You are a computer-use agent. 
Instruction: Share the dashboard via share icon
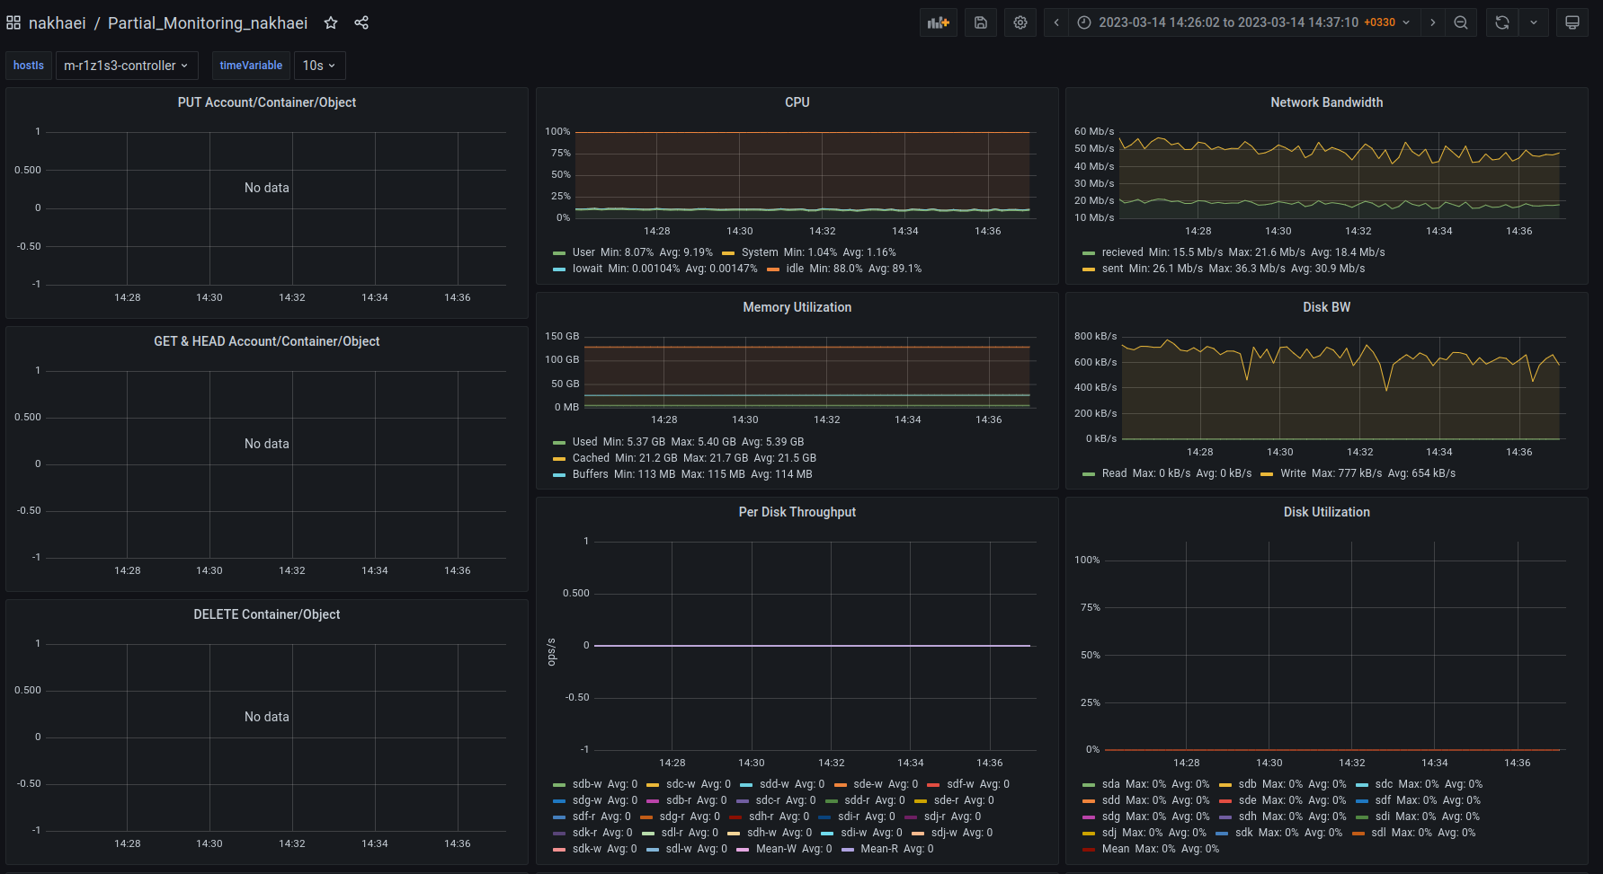(x=361, y=22)
